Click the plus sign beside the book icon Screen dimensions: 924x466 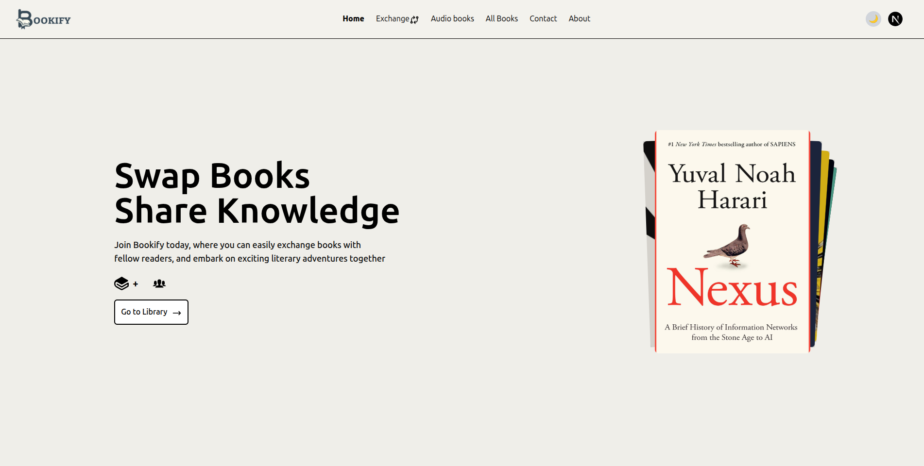pos(135,284)
